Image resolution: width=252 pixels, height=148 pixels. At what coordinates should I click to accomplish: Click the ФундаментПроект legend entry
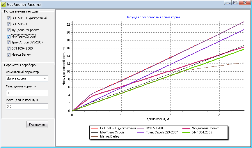[x=205, y=128]
